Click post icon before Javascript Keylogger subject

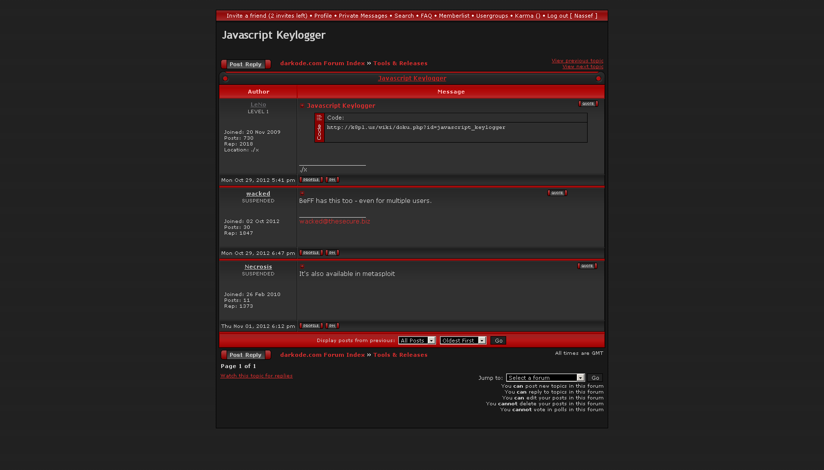(302, 106)
